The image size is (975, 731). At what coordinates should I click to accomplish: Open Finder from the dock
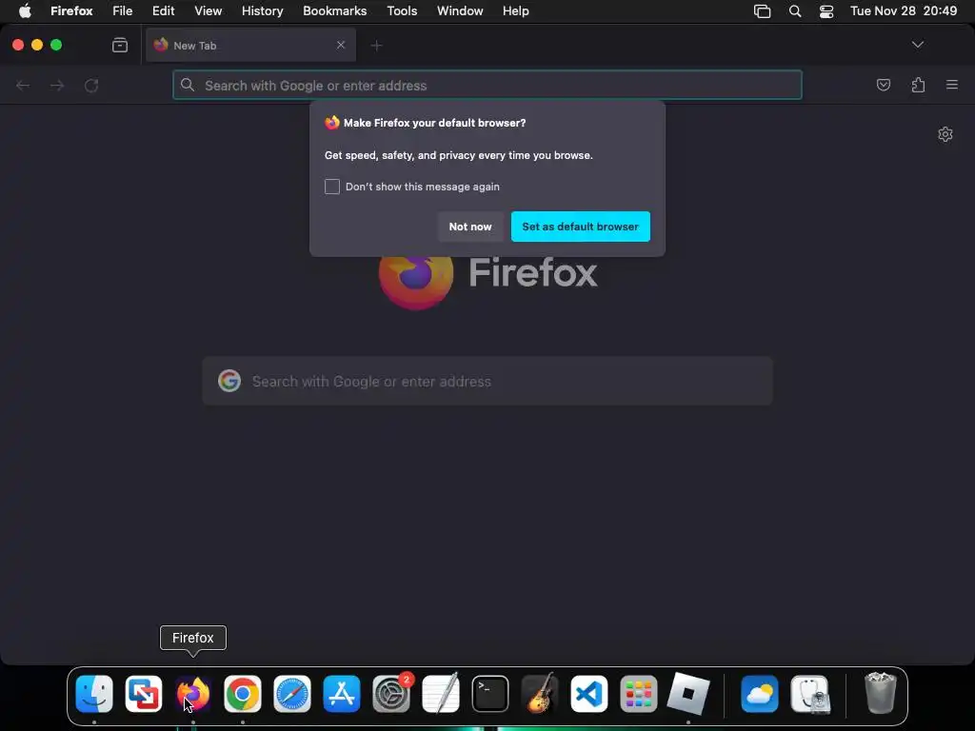click(x=94, y=694)
